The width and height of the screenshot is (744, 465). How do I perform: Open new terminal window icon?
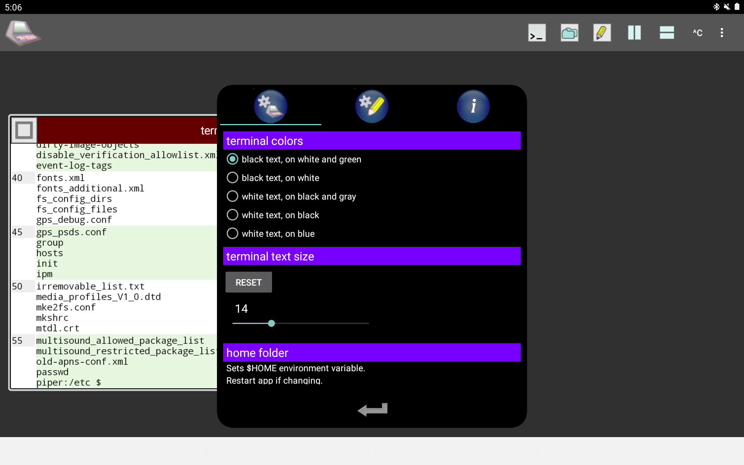coord(537,33)
